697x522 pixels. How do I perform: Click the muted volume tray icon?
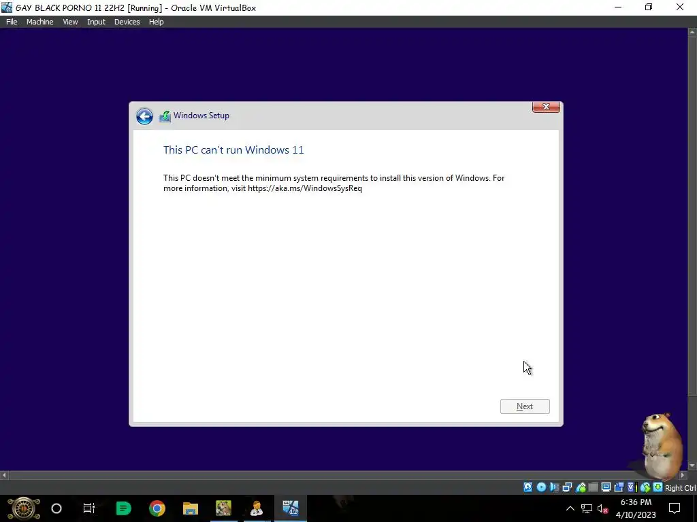[602, 508]
